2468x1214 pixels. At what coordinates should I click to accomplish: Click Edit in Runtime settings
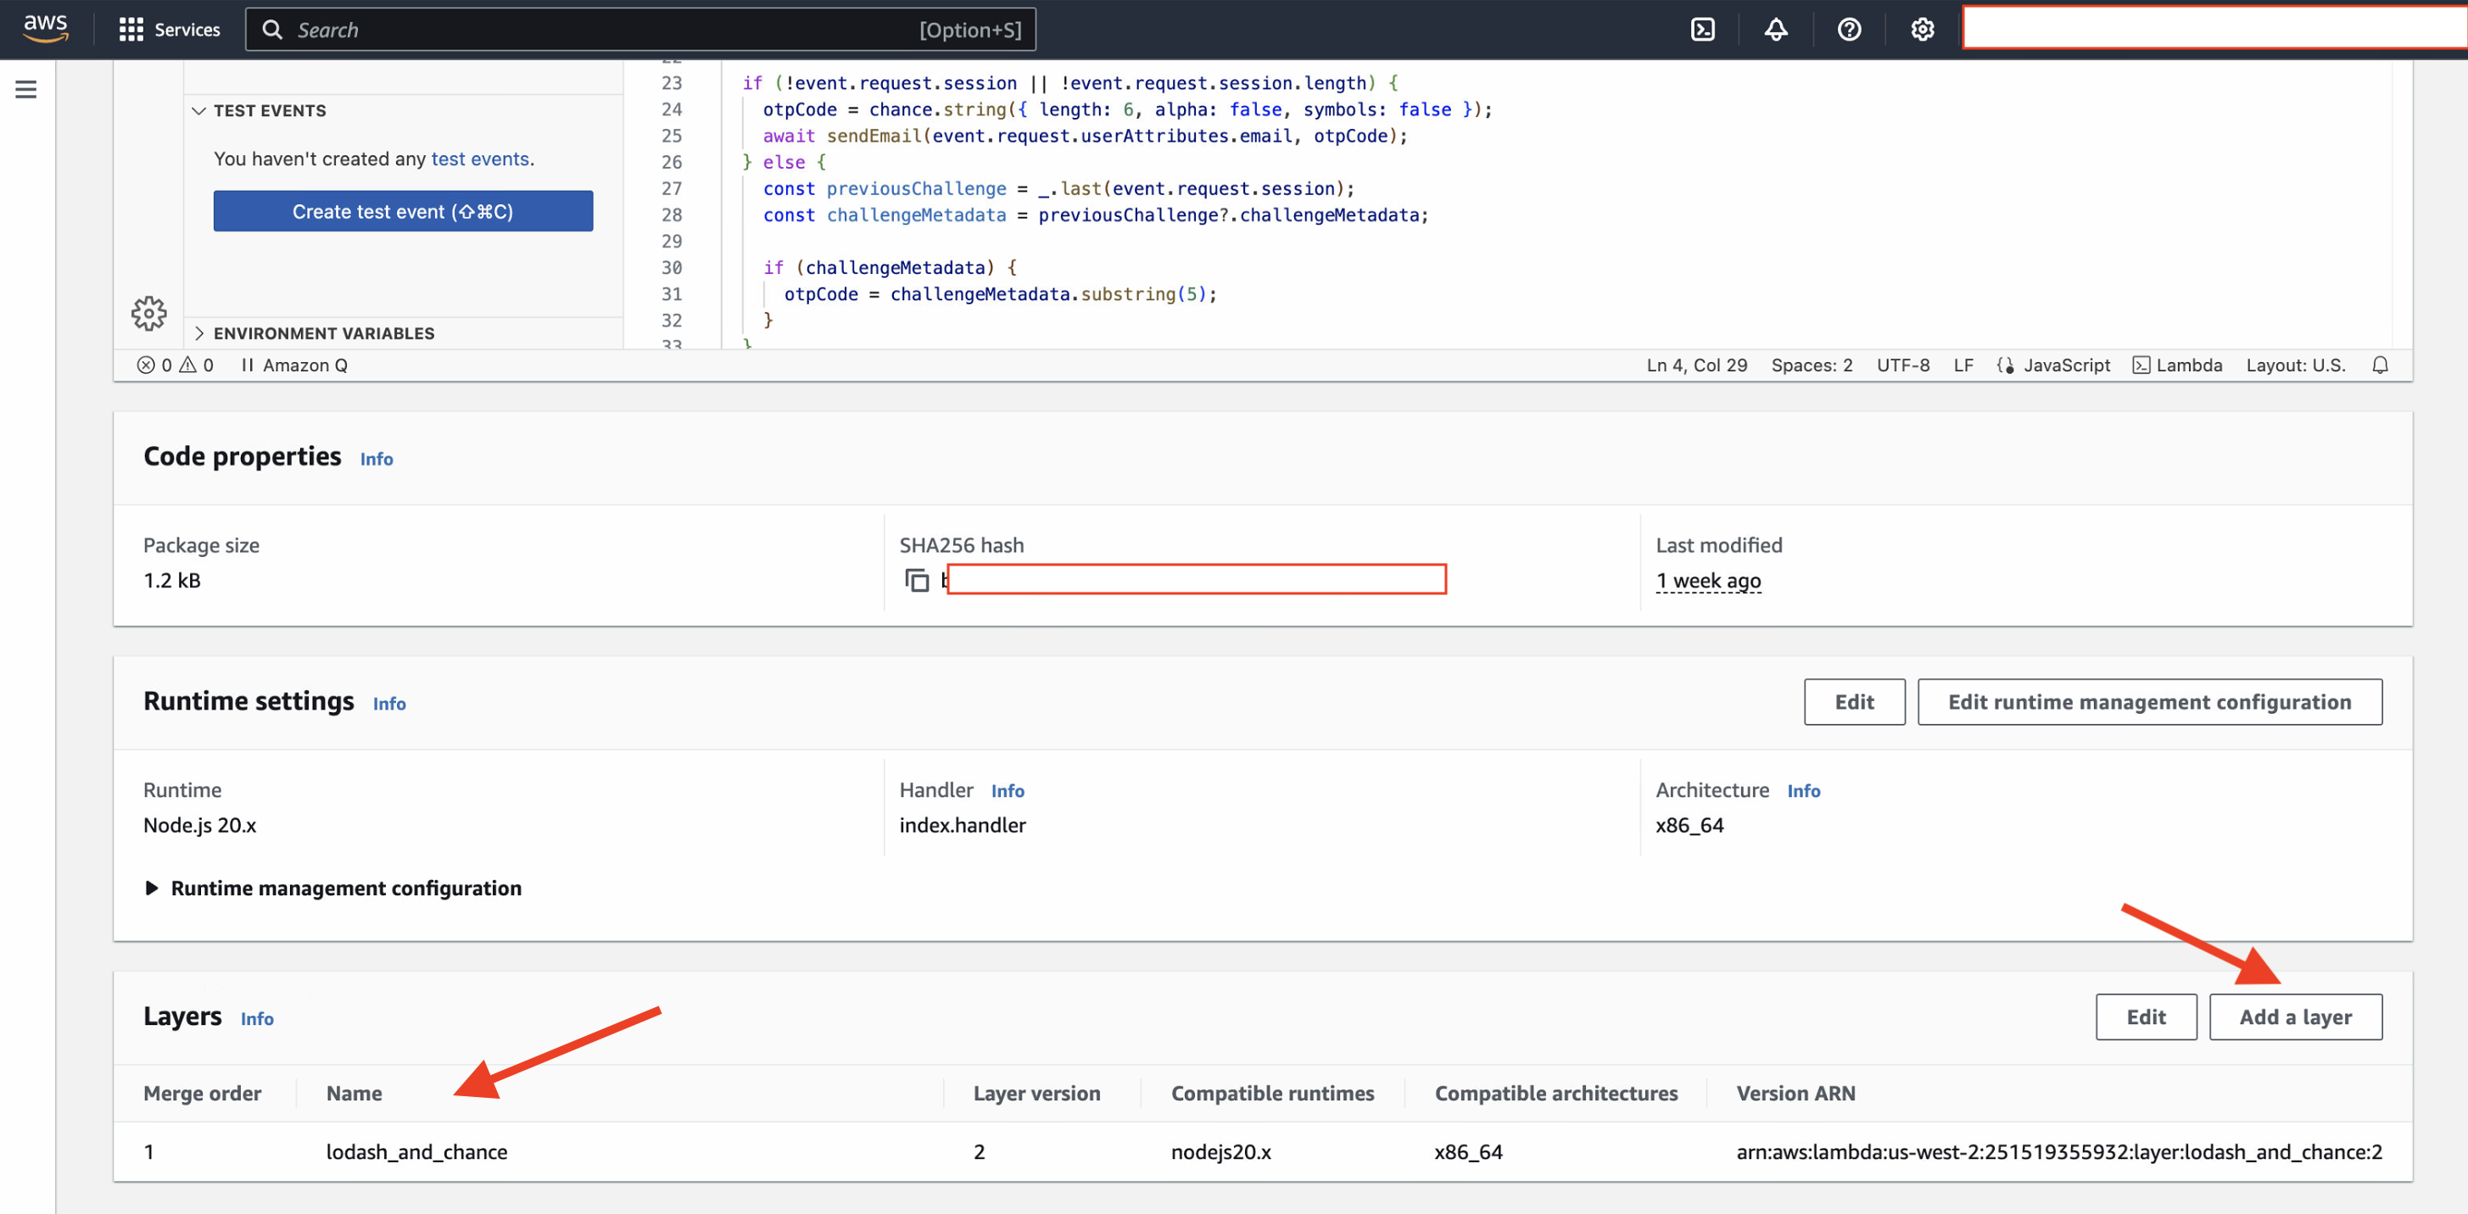1854,702
